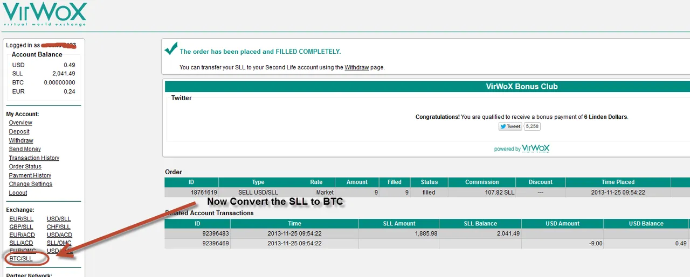Open the Deposit page
Image resolution: width=690 pixels, height=277 pixels.
click(x=19, y=131)
